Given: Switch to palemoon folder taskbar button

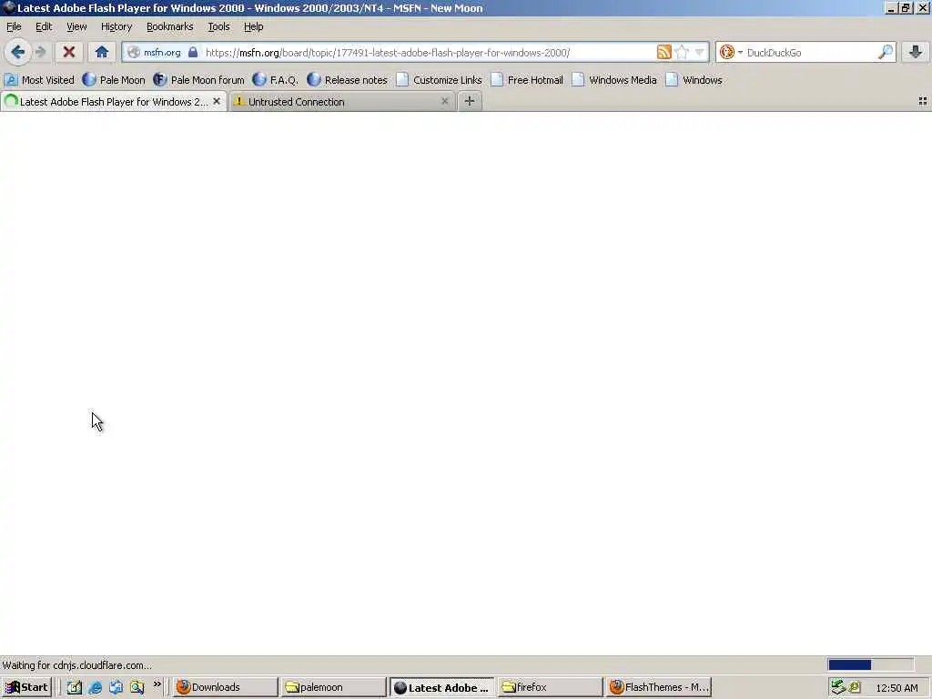Looking at the screenshot, I should click(333, 687).
